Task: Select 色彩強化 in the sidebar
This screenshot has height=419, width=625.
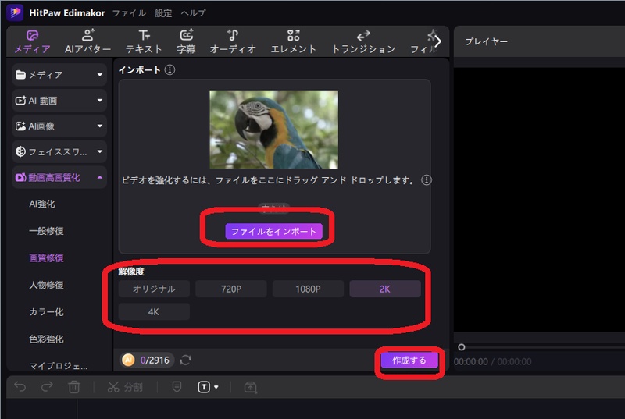Action: click(46, 339)
